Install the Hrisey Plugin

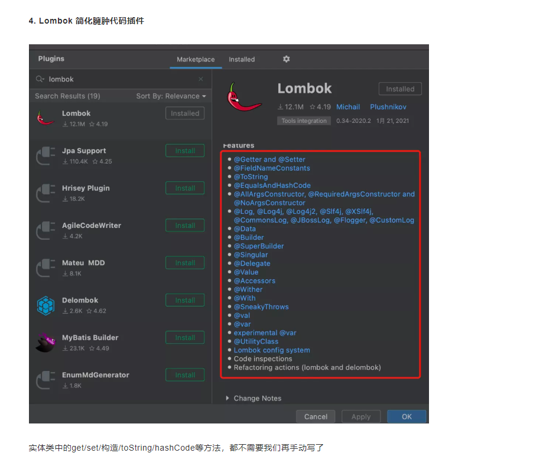pos(185,188)
